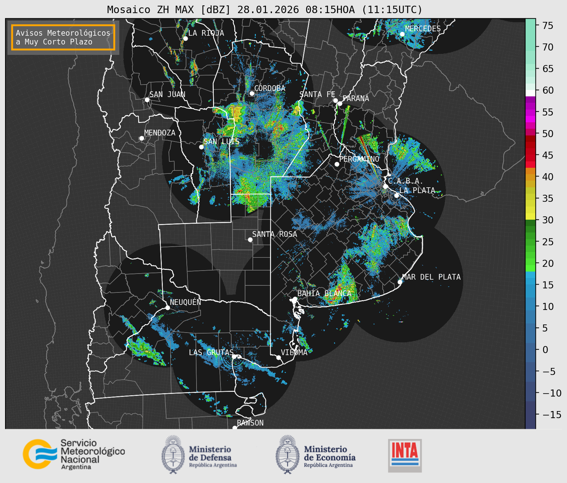Screen dimensions: 567x483
Task: Click the C.A.B.A. city marker
Action: (386, 186)
